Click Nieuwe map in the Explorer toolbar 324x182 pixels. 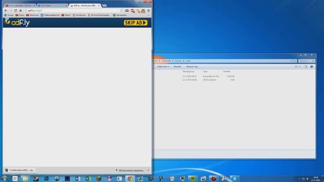[x=192, y=67]
